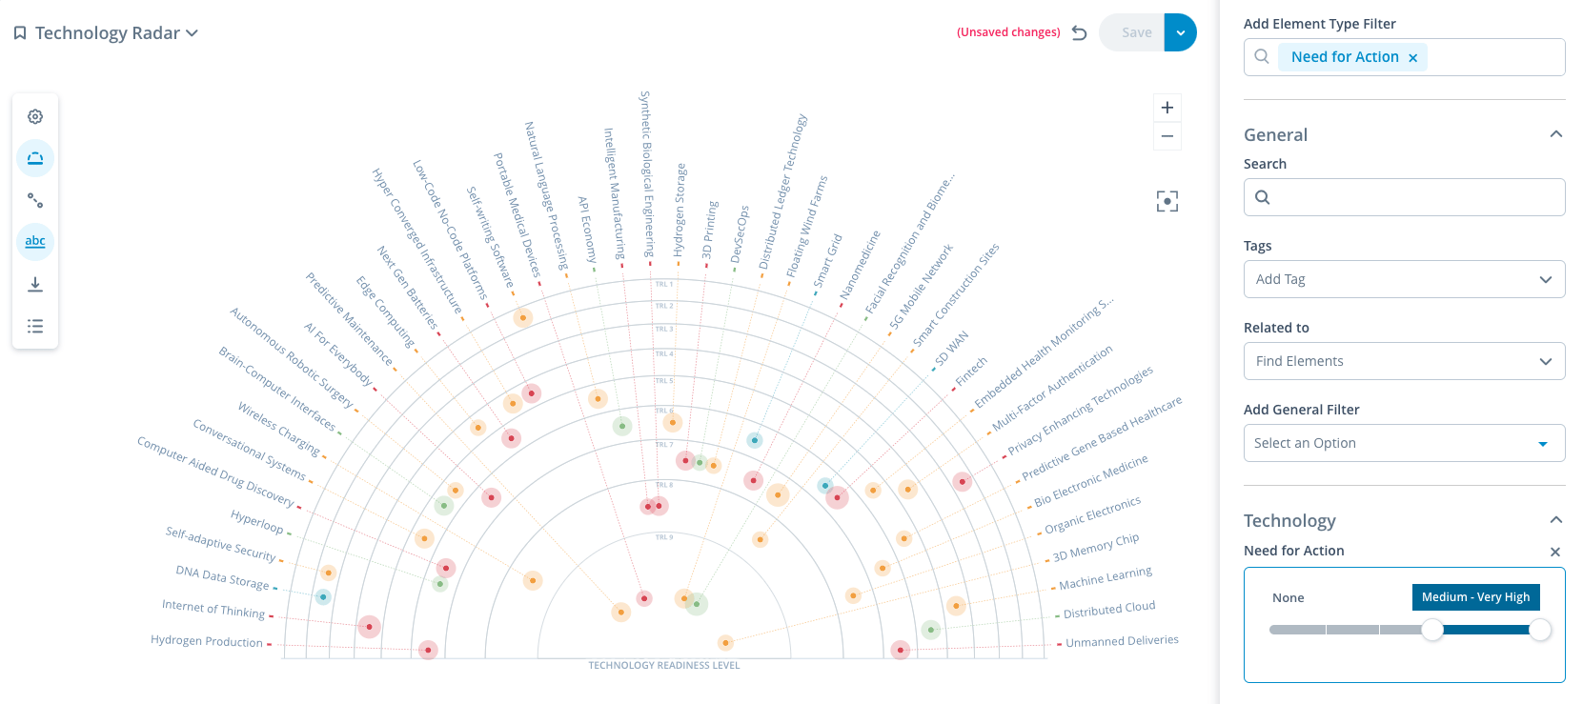Toggle labels with the abc icon

coord(35,242)
